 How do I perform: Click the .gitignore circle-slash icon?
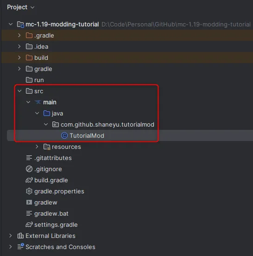pos(29,169)
